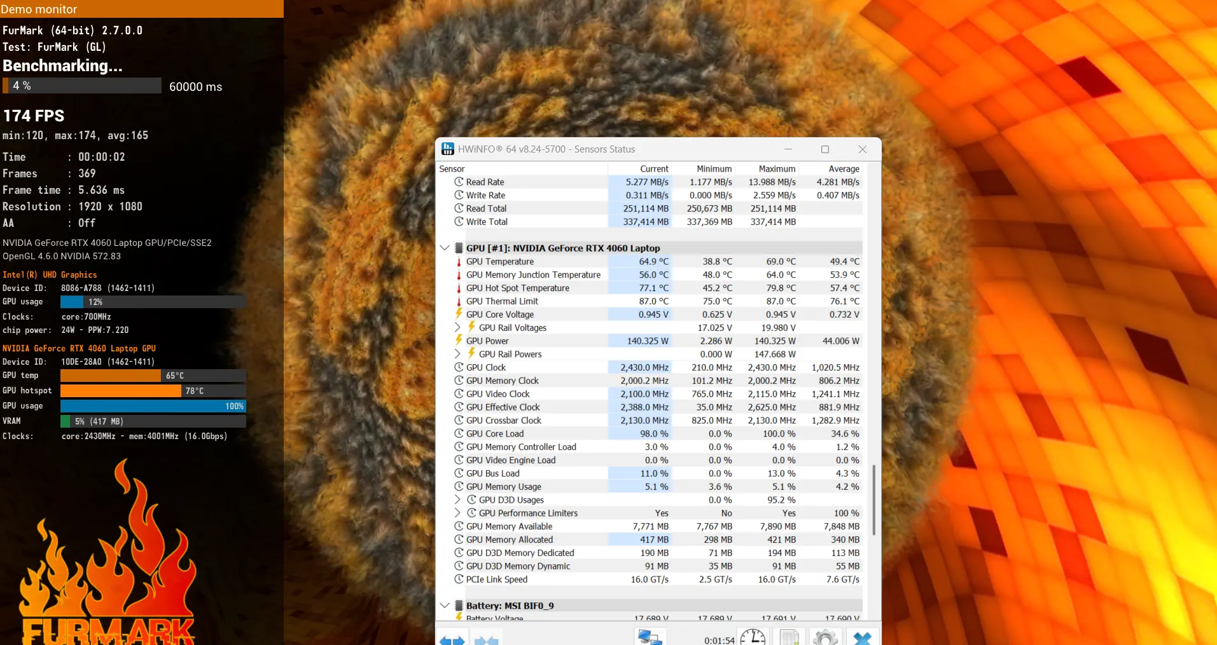Click the icon beside GPU Core Load
The width and height of the screenshot is (1217, 645).
tap(459, 433)
